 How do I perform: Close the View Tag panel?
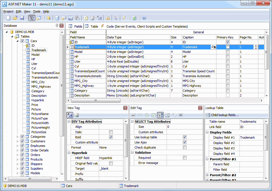(x=125, y=108)
